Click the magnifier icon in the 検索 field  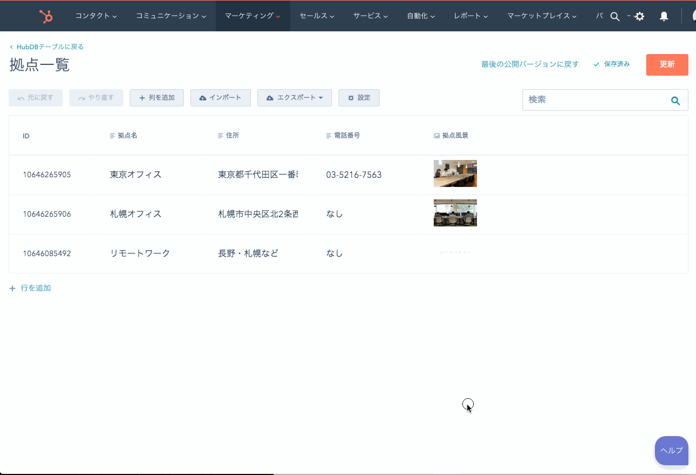pyautogui.click(x=675, y=101)
